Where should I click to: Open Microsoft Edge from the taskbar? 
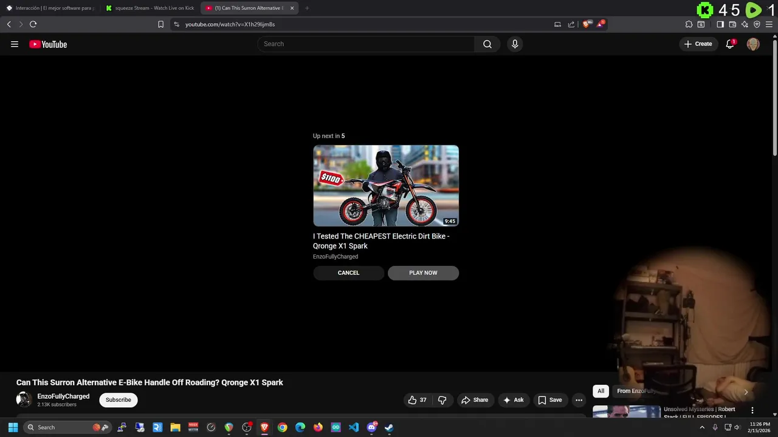(x=300, y=427)
